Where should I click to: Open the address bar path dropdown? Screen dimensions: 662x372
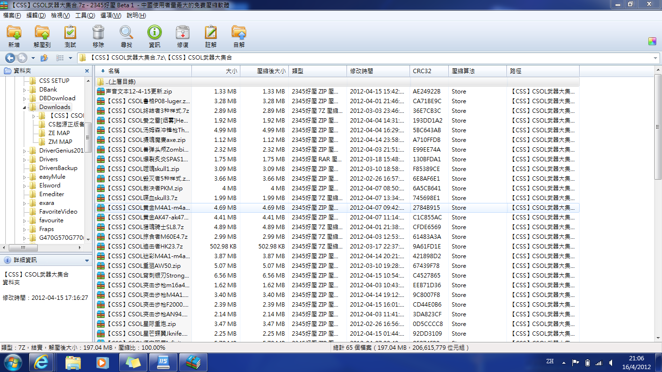pos(656,58)
